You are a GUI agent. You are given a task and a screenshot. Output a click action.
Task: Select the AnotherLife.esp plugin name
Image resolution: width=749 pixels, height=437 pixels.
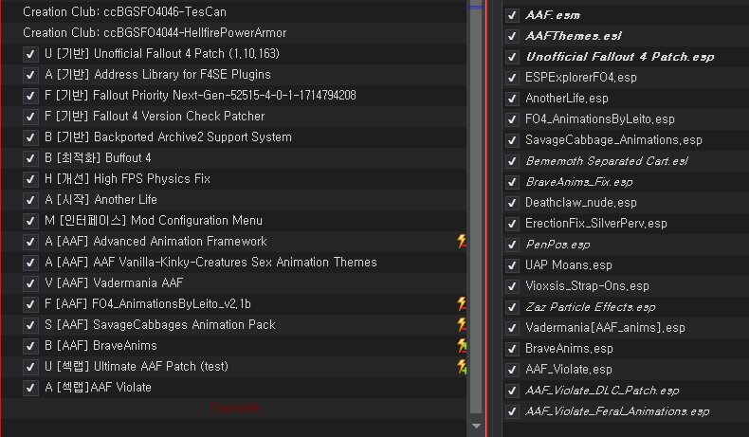pos(567,99)
